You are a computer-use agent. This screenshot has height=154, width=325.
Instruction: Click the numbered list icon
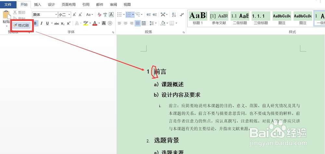[x=128, y=15]
